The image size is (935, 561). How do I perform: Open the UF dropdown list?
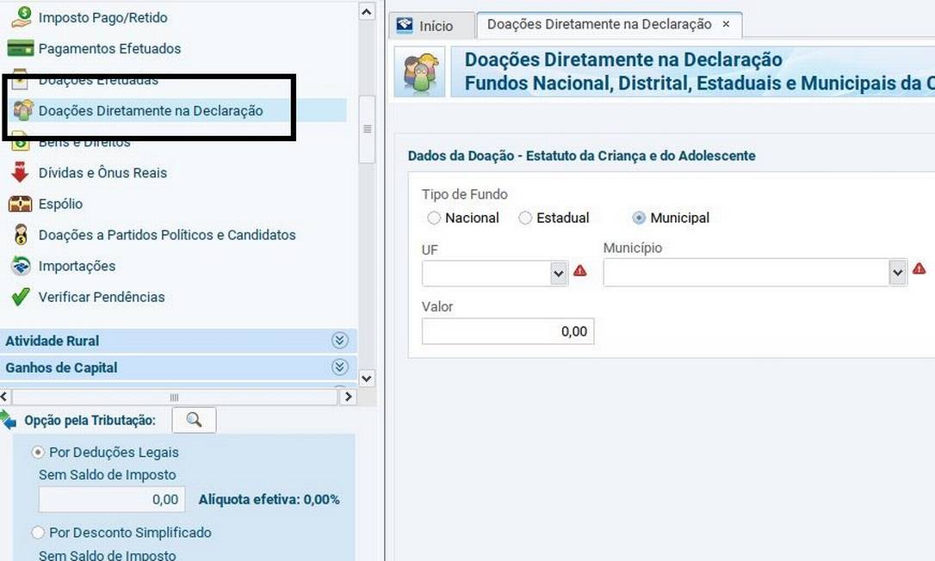pos(559,274)
